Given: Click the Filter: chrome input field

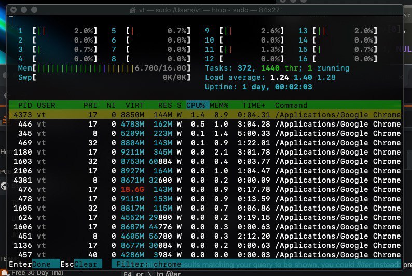Looking at the screenshot, I should 256,264.
